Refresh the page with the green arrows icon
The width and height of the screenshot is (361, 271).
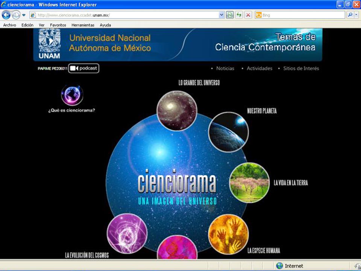pos(239,15)
